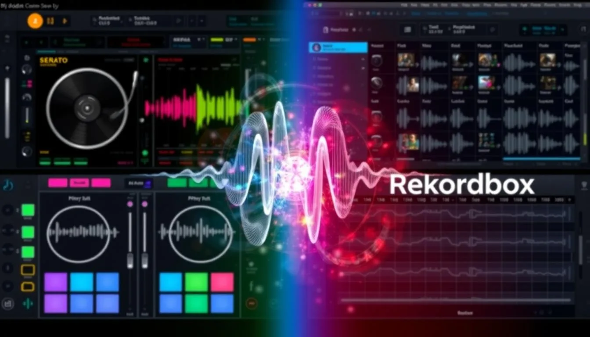The image size is (590, 337).
Task: Toggle the round green button below Serato's center strip
Action: coord(145,153)
